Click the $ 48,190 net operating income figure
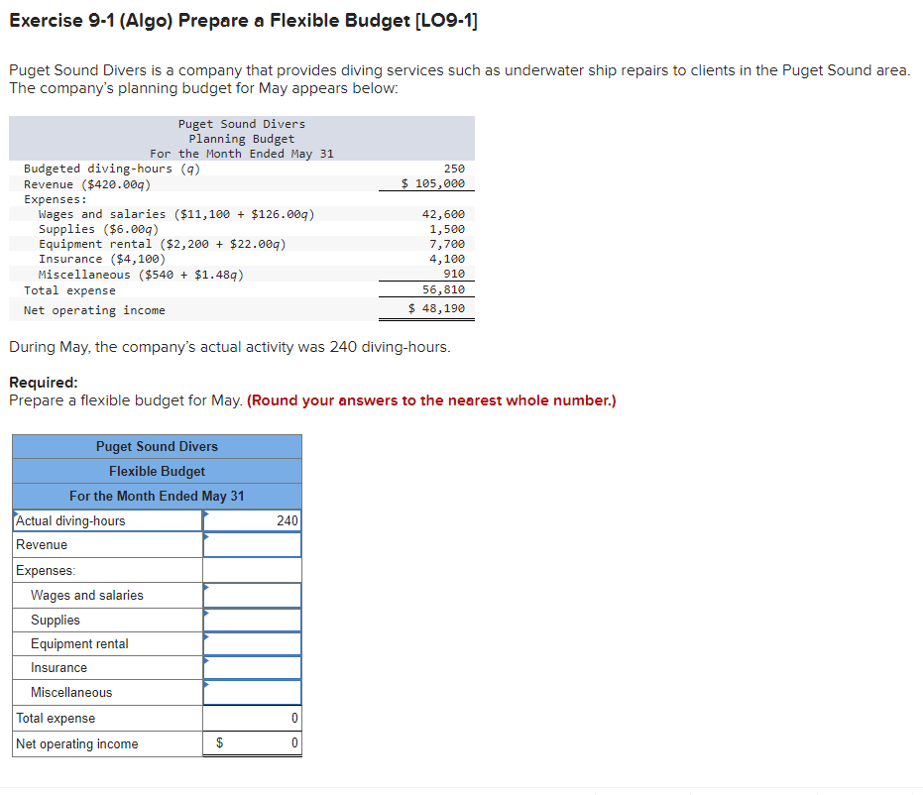The height and width of the screenshot is (795, 923). (437, 308)
